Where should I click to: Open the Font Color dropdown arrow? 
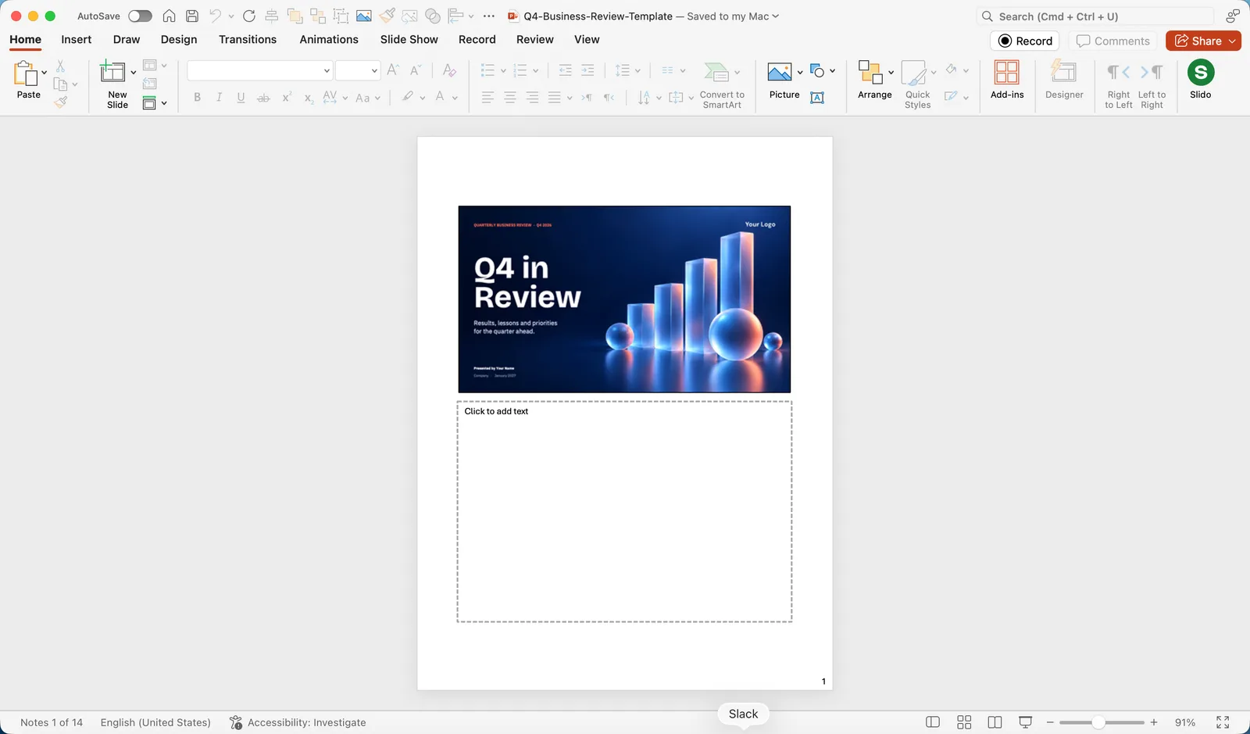point(455,98)
